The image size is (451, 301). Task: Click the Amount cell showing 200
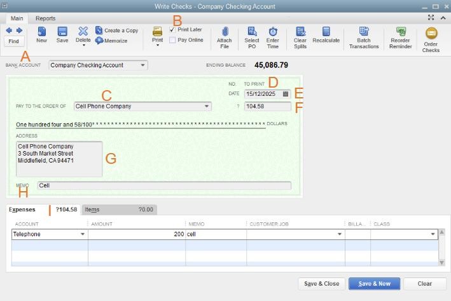(137, 234)
